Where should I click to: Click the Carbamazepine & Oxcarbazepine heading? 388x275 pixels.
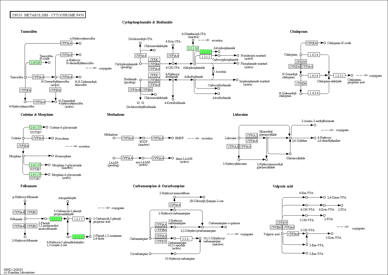click(x=159, y=186)
